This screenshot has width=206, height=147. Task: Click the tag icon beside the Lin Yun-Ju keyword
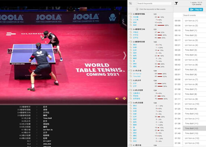point(131,74)
